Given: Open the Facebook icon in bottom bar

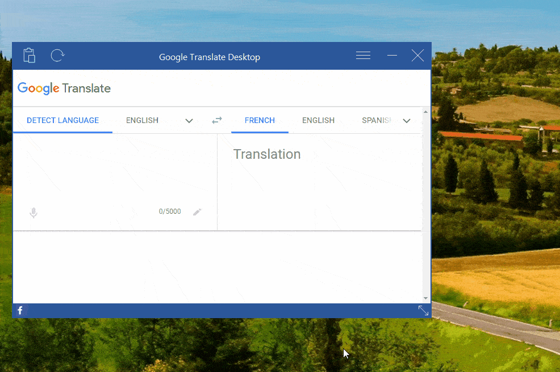Looking at the screenshot, I should point(20,310).
